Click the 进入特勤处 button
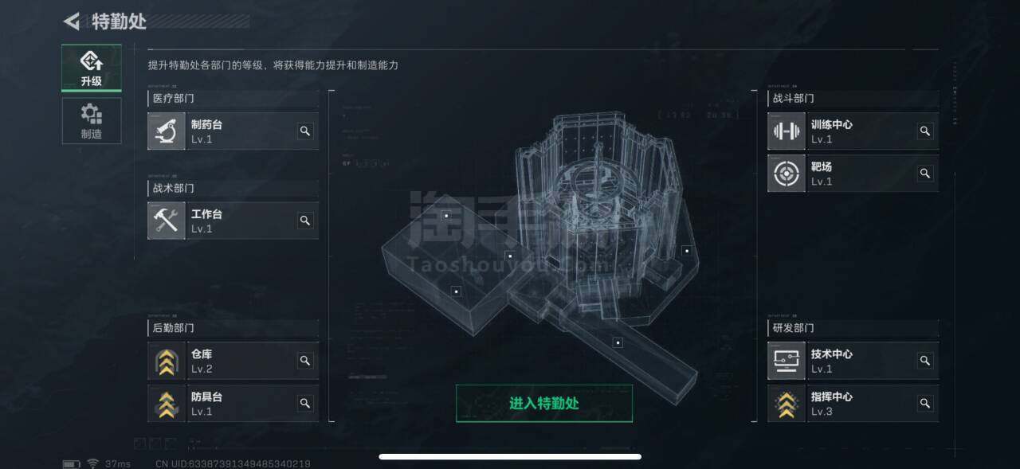Screen dimensions: 1020x469 click(544, 403)
